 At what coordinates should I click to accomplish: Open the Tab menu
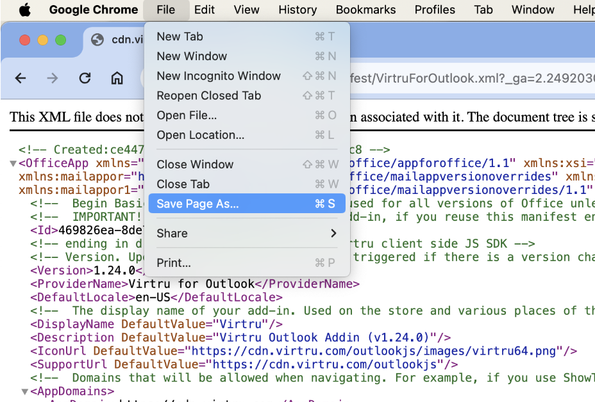tap(483, 10)
